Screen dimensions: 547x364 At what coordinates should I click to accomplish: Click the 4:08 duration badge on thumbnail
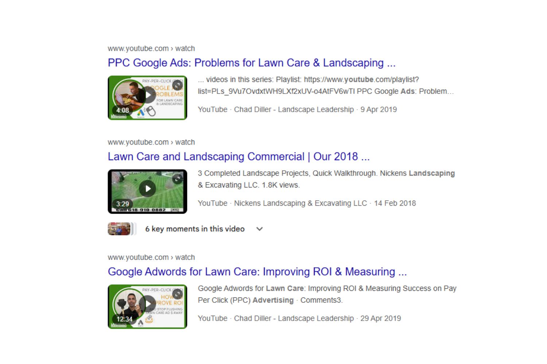pos(123,110)
